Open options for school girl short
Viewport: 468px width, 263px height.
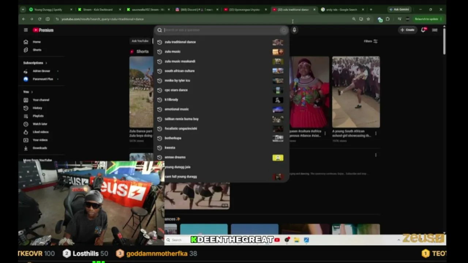pos(375,133)
